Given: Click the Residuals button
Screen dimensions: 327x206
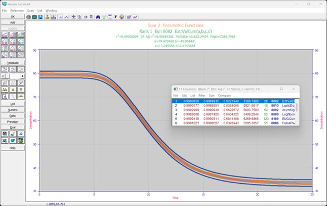Looking at the screenshot, I should coord(13,63).
